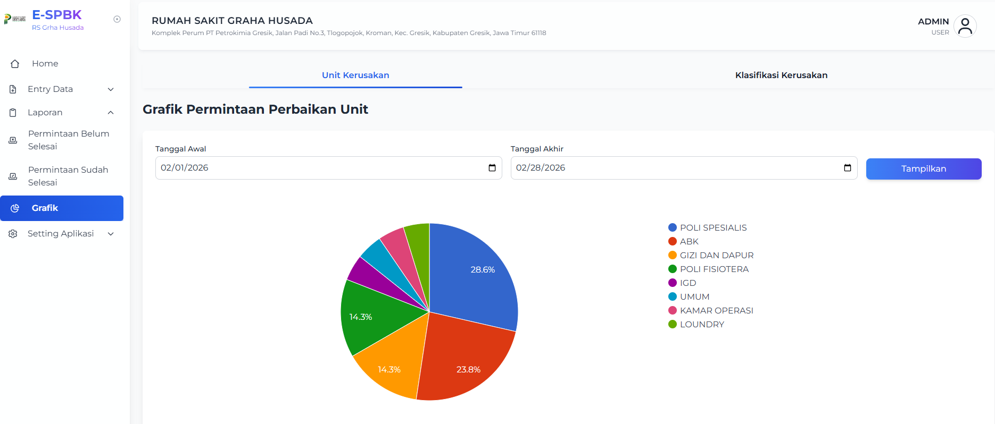Expand the Setting Aplikasi chevron

coord(111,234)
